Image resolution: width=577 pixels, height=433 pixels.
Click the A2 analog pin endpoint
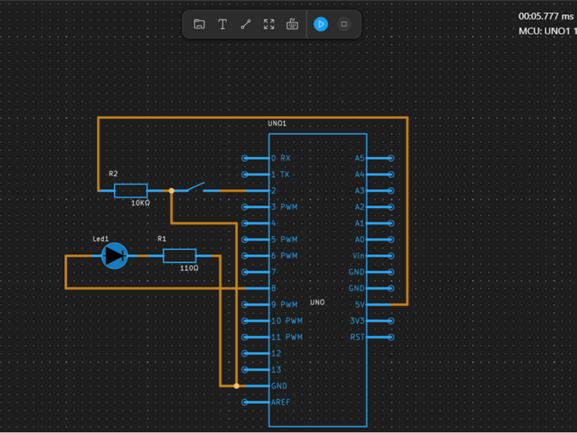point(391,207)
